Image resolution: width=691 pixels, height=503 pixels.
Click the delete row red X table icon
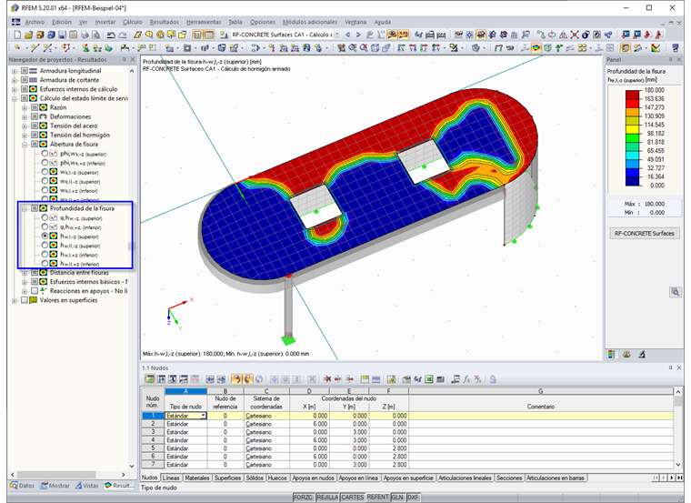[x=327, y=379]
